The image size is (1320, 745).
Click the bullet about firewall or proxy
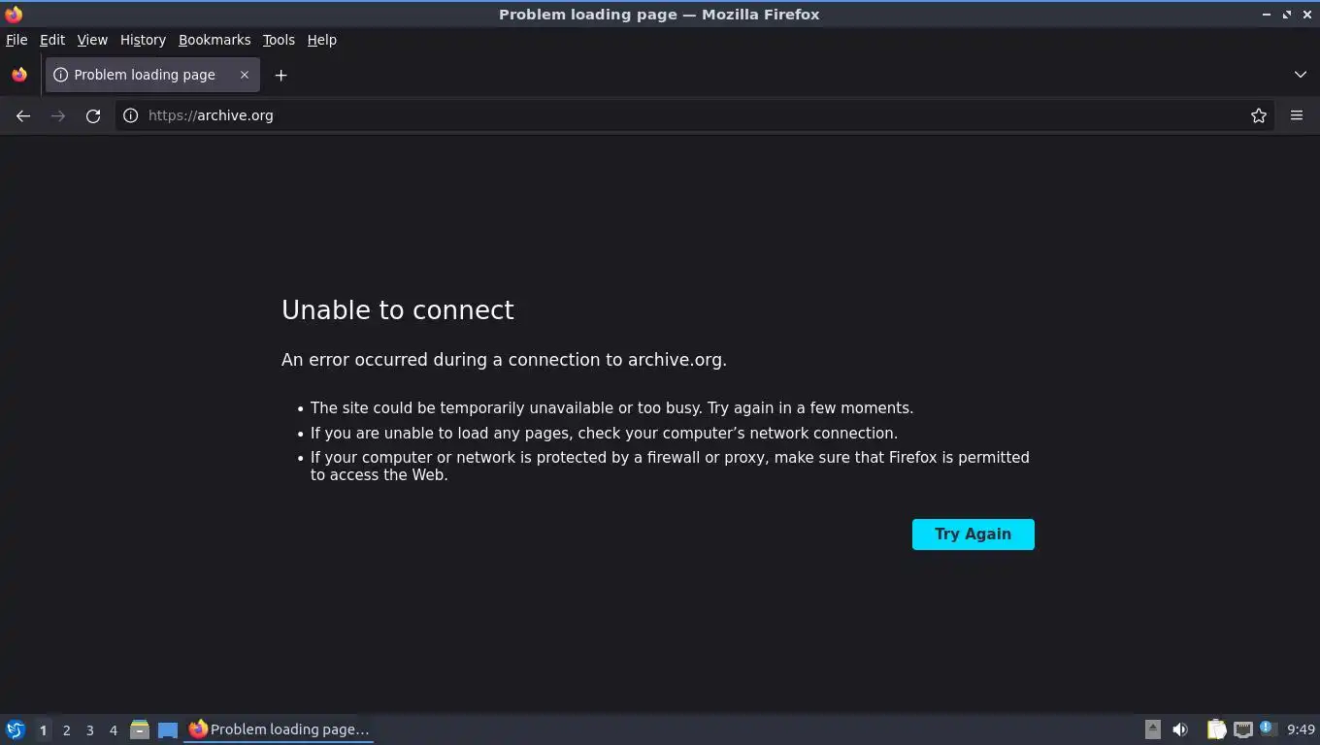pyautogui.click(x=670, y=467)
